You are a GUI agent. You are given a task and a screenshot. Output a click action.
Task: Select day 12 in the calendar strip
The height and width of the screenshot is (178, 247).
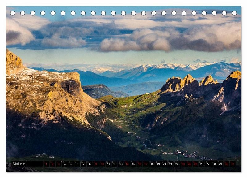(115, 164)
